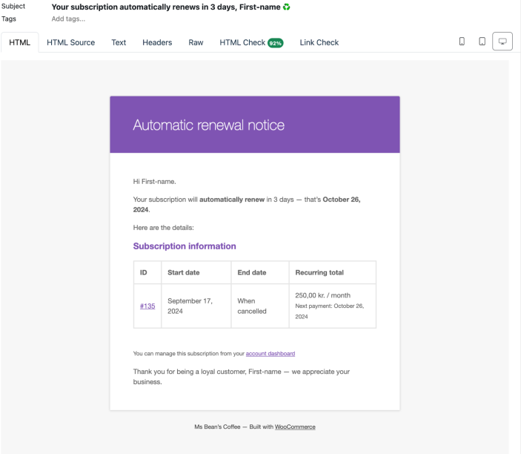Open the Headers tab
The image size is (521, 454).
coord(157,42)
